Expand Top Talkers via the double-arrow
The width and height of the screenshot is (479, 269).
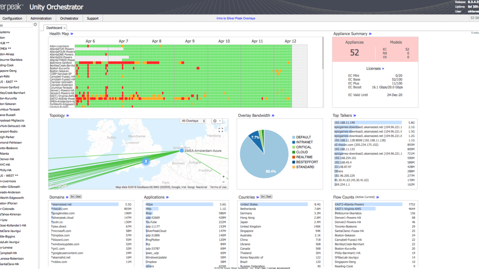pos(355,116)
